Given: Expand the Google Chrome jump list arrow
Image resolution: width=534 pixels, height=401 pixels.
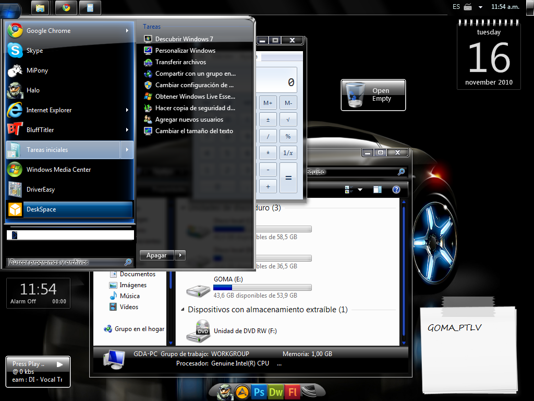Looking at the screenshot, I should pos(127,31).
